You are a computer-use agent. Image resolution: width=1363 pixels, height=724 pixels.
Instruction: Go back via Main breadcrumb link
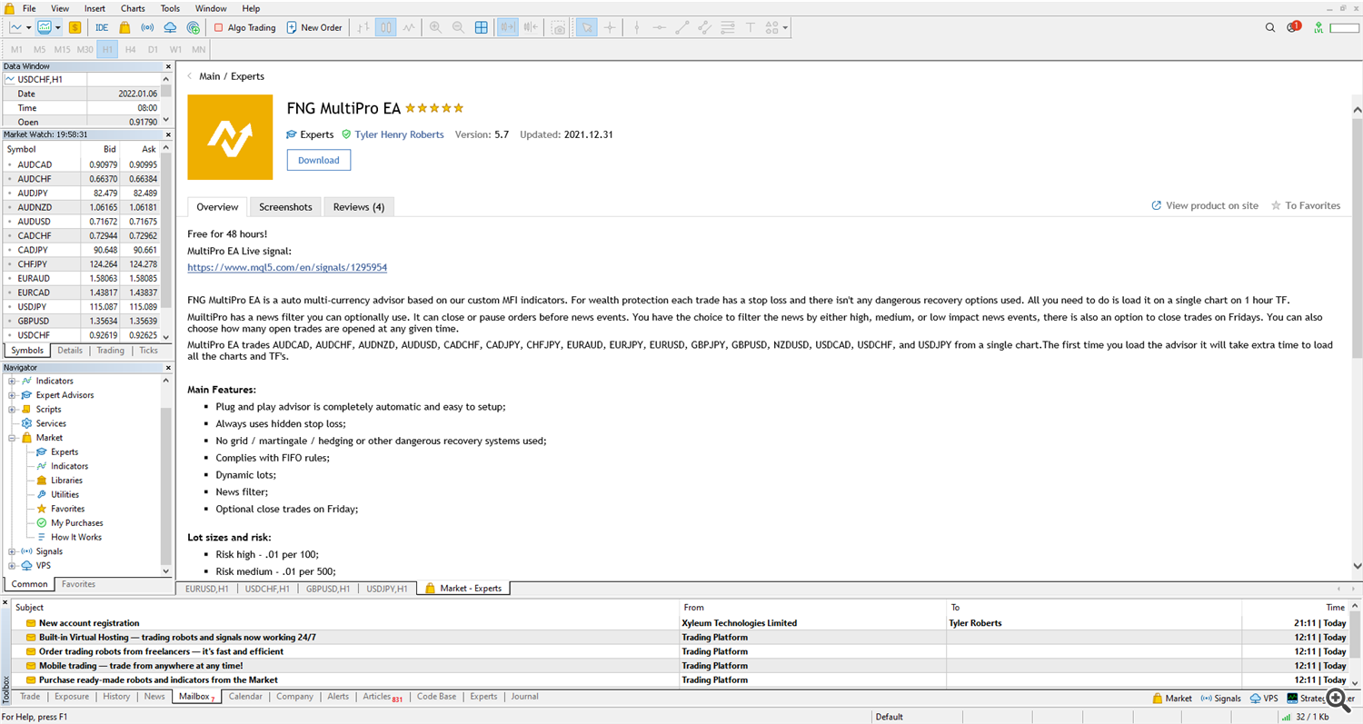[x=209, y=76]
